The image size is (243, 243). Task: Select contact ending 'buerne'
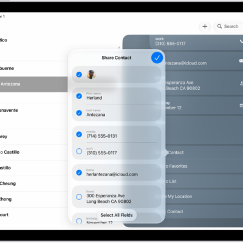[x=33, y=69]
